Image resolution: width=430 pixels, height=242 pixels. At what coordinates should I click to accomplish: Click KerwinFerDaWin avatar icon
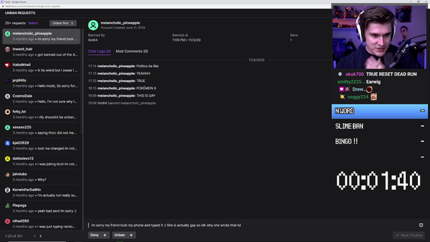pyautogui.click(x=7, y=190)
